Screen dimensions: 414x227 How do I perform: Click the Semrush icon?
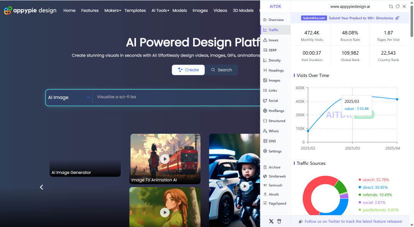click(x=265, y=185)
